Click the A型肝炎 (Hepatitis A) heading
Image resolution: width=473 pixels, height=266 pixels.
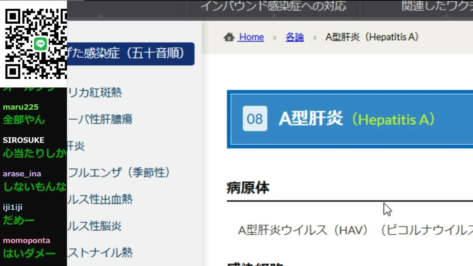click(357, 119)
